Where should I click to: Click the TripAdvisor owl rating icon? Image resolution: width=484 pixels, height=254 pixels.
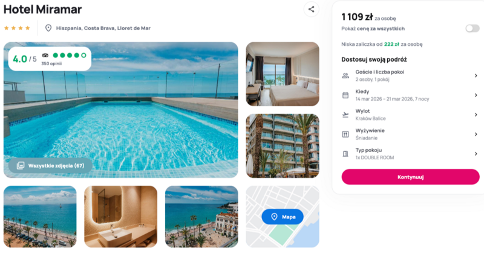45,56
